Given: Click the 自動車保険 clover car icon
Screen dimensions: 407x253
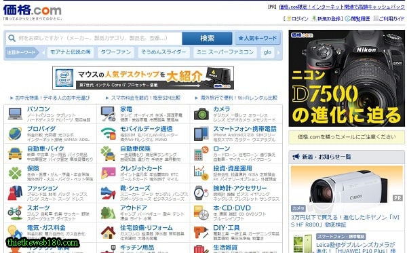Looking at the screenshot, I should pyautogui.click(x=109, y=153).
